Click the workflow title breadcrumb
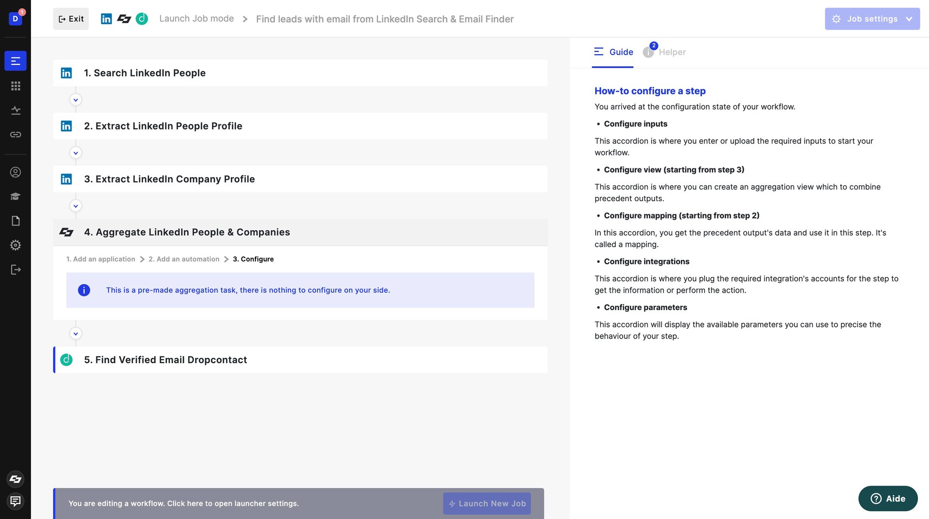 click(385, 19)
